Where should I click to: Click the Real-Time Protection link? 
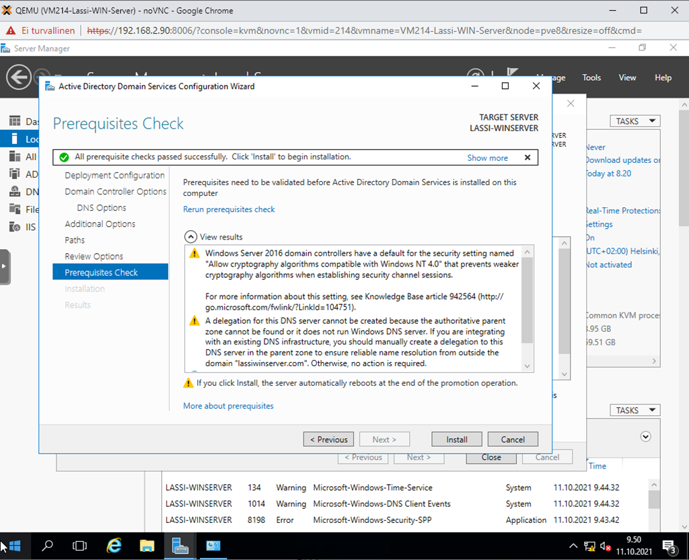622,211
